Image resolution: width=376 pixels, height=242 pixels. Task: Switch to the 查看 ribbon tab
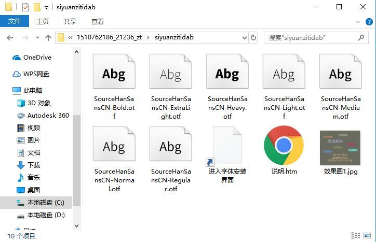tap(97, 22)
